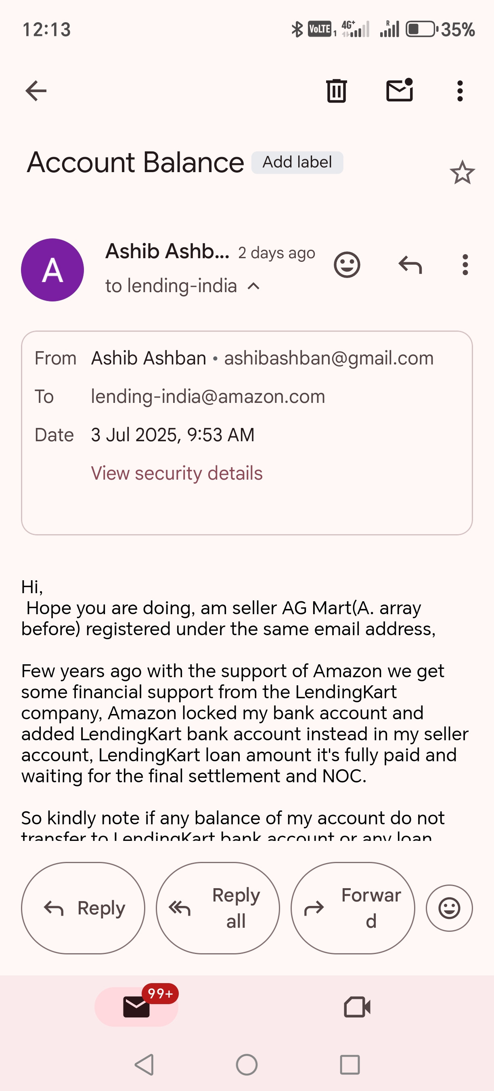Open emoji reaction button beside Forward
The image size is (494, 1091).
point(449,908)
